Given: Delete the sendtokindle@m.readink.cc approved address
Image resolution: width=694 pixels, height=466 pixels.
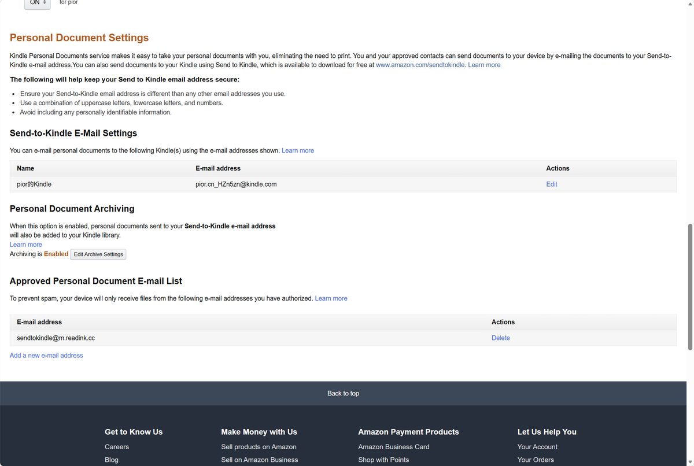Looking at the screenshot, I should pos(501,338).
